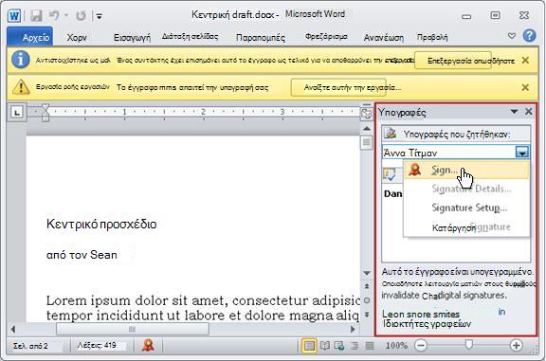Click the valid signature checkmark icon
Screen dimensions: 546x361
pyautogui.click(x=390, y=174)
